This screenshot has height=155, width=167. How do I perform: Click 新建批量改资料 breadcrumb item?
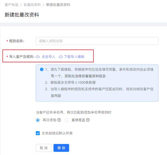(58, 5)
